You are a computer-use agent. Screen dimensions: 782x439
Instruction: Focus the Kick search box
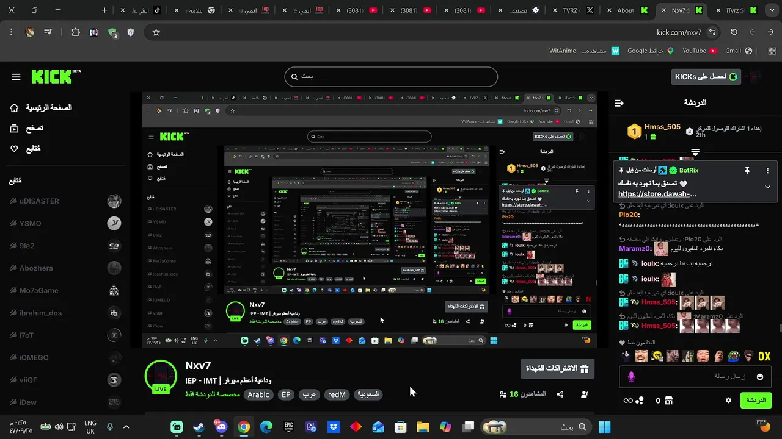coord(391,77)
